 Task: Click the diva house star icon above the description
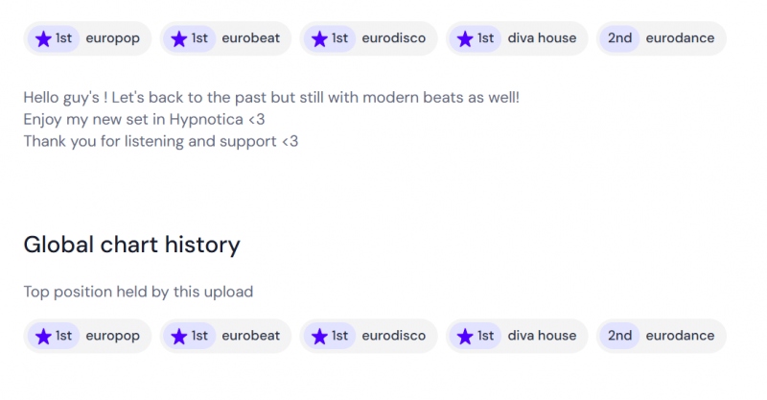[466, 38]
